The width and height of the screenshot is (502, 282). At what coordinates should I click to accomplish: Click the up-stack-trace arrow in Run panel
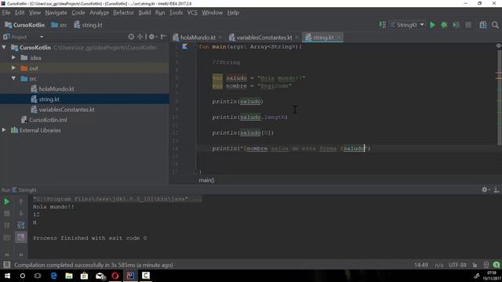(x=21, y=202)
